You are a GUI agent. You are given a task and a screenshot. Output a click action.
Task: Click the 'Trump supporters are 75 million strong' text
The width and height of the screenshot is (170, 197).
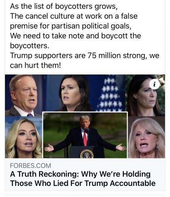78,56
